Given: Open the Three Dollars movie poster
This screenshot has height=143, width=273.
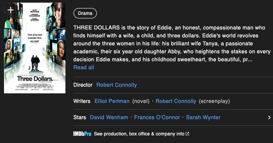Looking at the screenshot, I should [35, 48].
